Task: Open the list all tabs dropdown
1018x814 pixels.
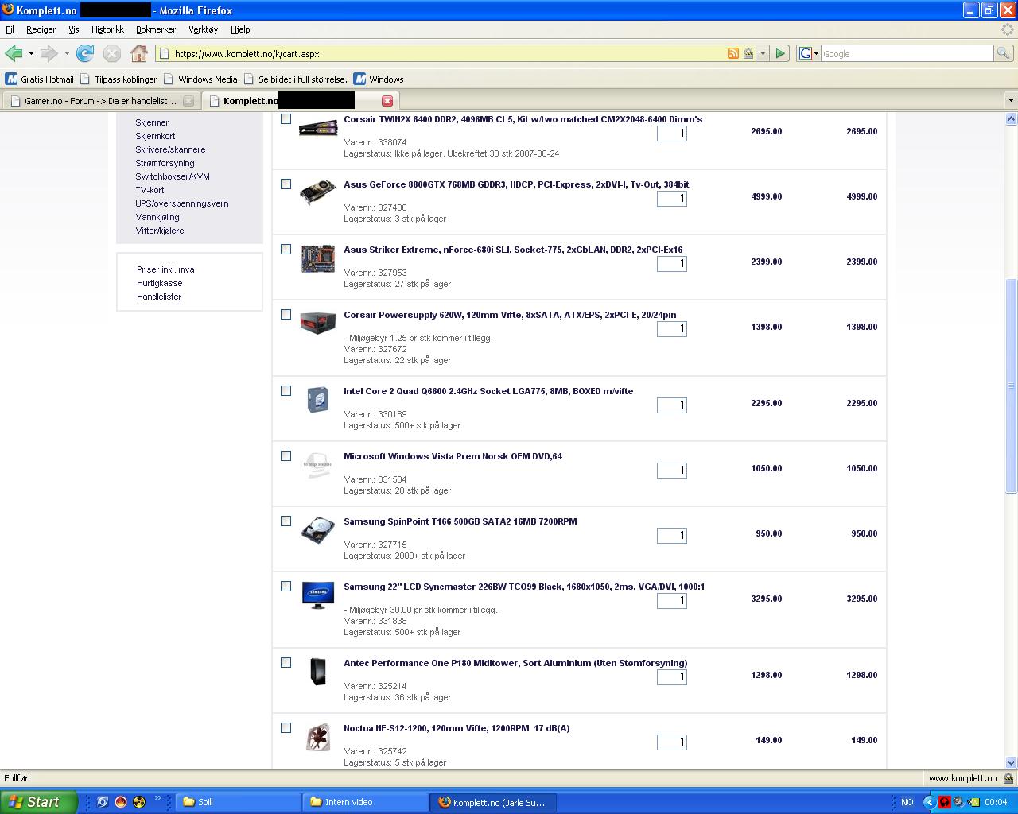Action: tap(1011, 101)
